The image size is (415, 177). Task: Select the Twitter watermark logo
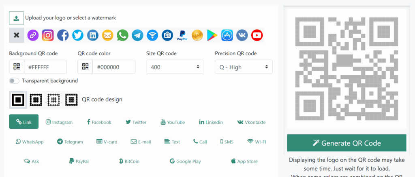(x=78, y=35)
